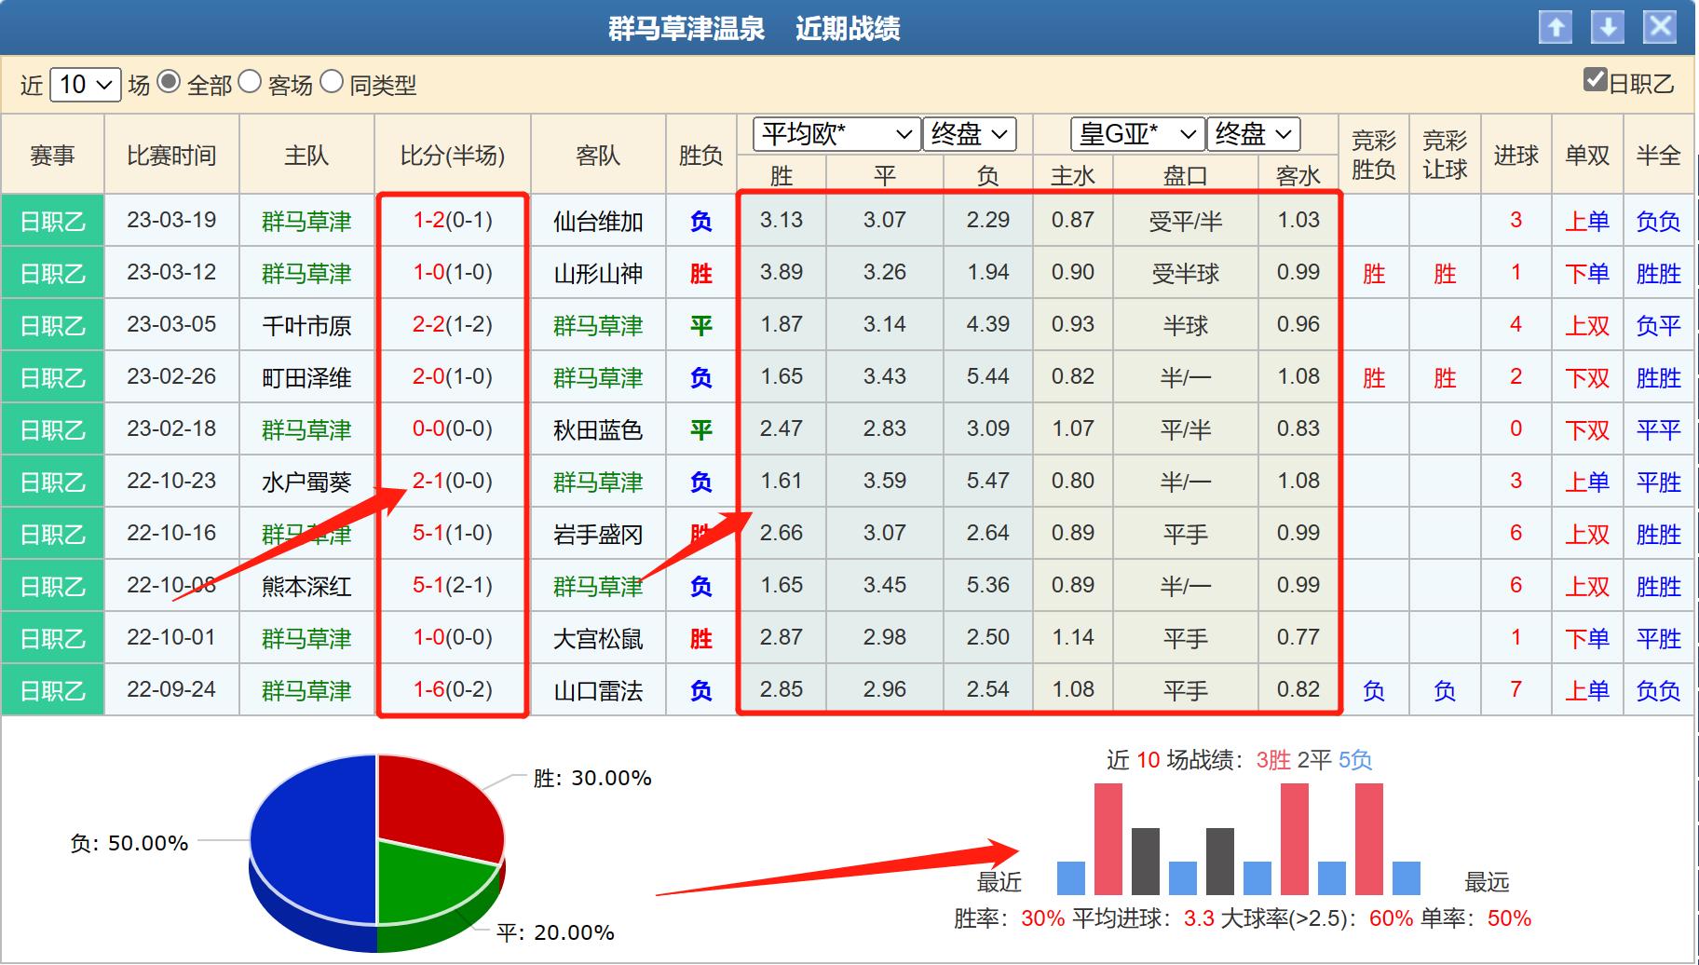This screenshot has height=965, width=1699.
Task: Open the 终盘 dropdown beside 皇G亚*
Action: (x=1253, y=134)
